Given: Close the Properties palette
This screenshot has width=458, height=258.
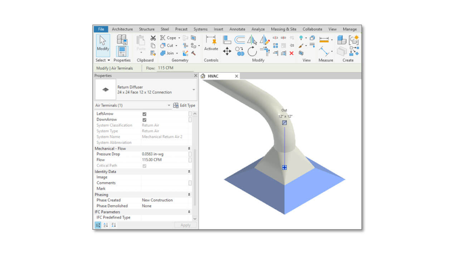Looking at the screenshot, I should [195, 76].
